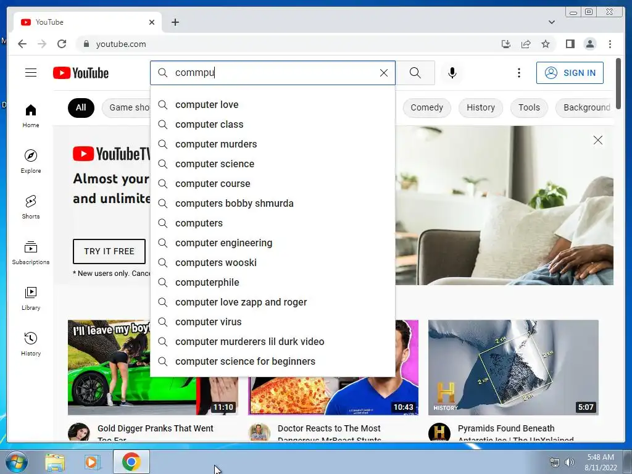The width and height of the screenshot is (632, 474).
Task: Choose suggestion "computerphile"
Action: pos(272,282)
